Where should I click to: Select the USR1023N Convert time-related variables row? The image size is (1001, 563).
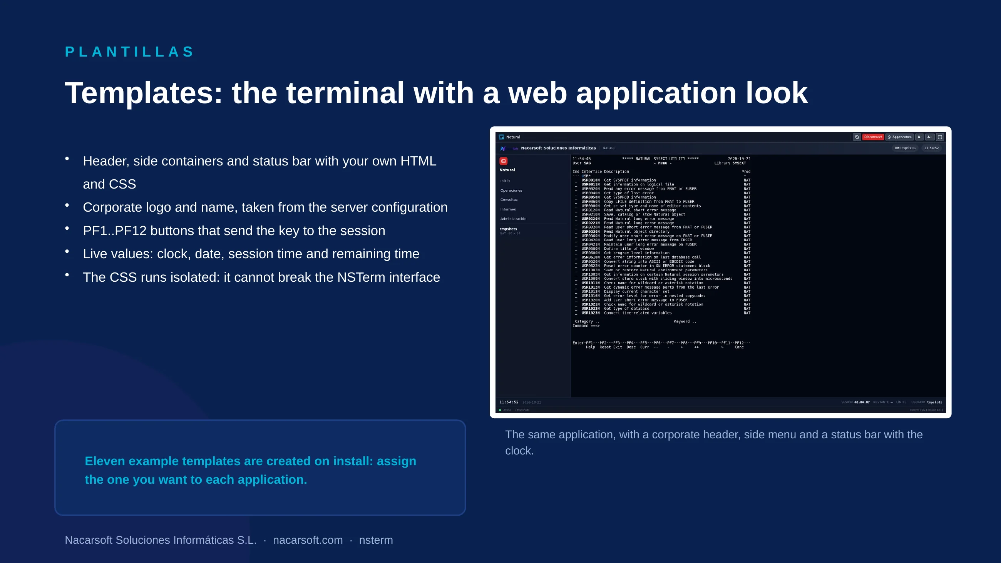(x=663, y=313)
